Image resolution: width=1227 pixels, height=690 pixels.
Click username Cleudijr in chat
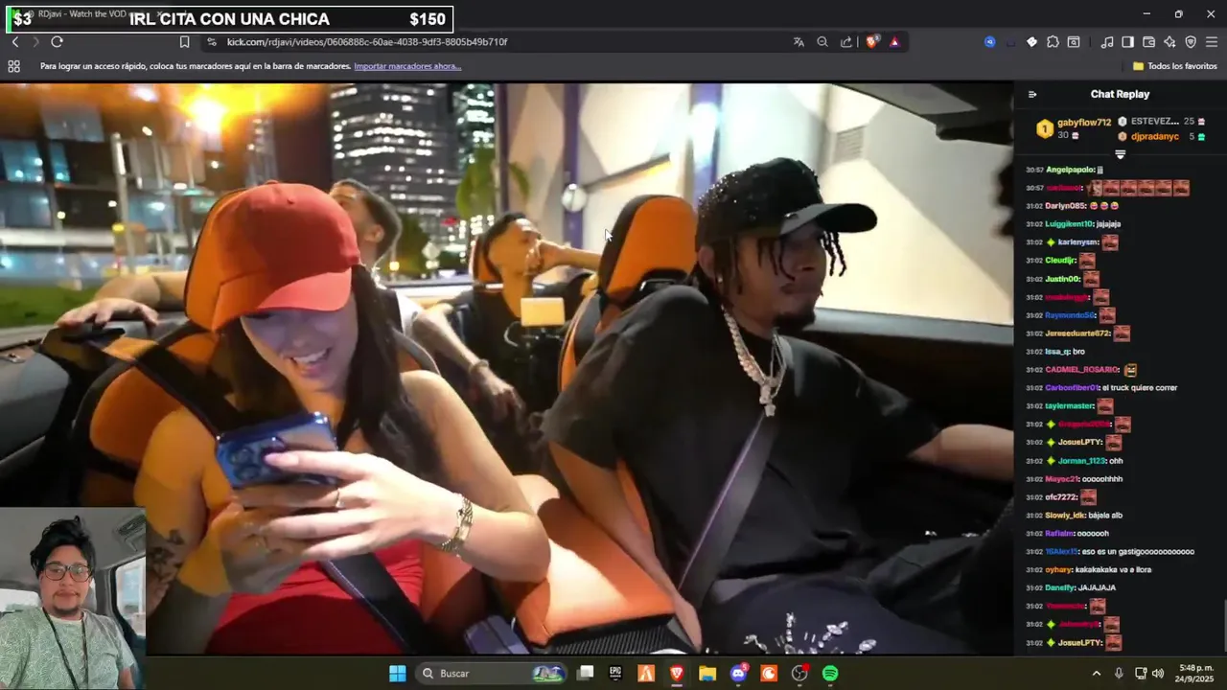click(1060, 261)
